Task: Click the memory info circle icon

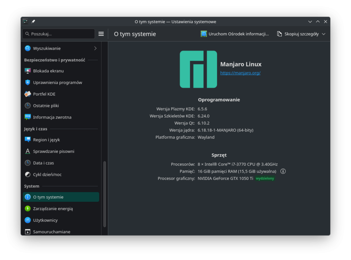Action: click(283, 171)
